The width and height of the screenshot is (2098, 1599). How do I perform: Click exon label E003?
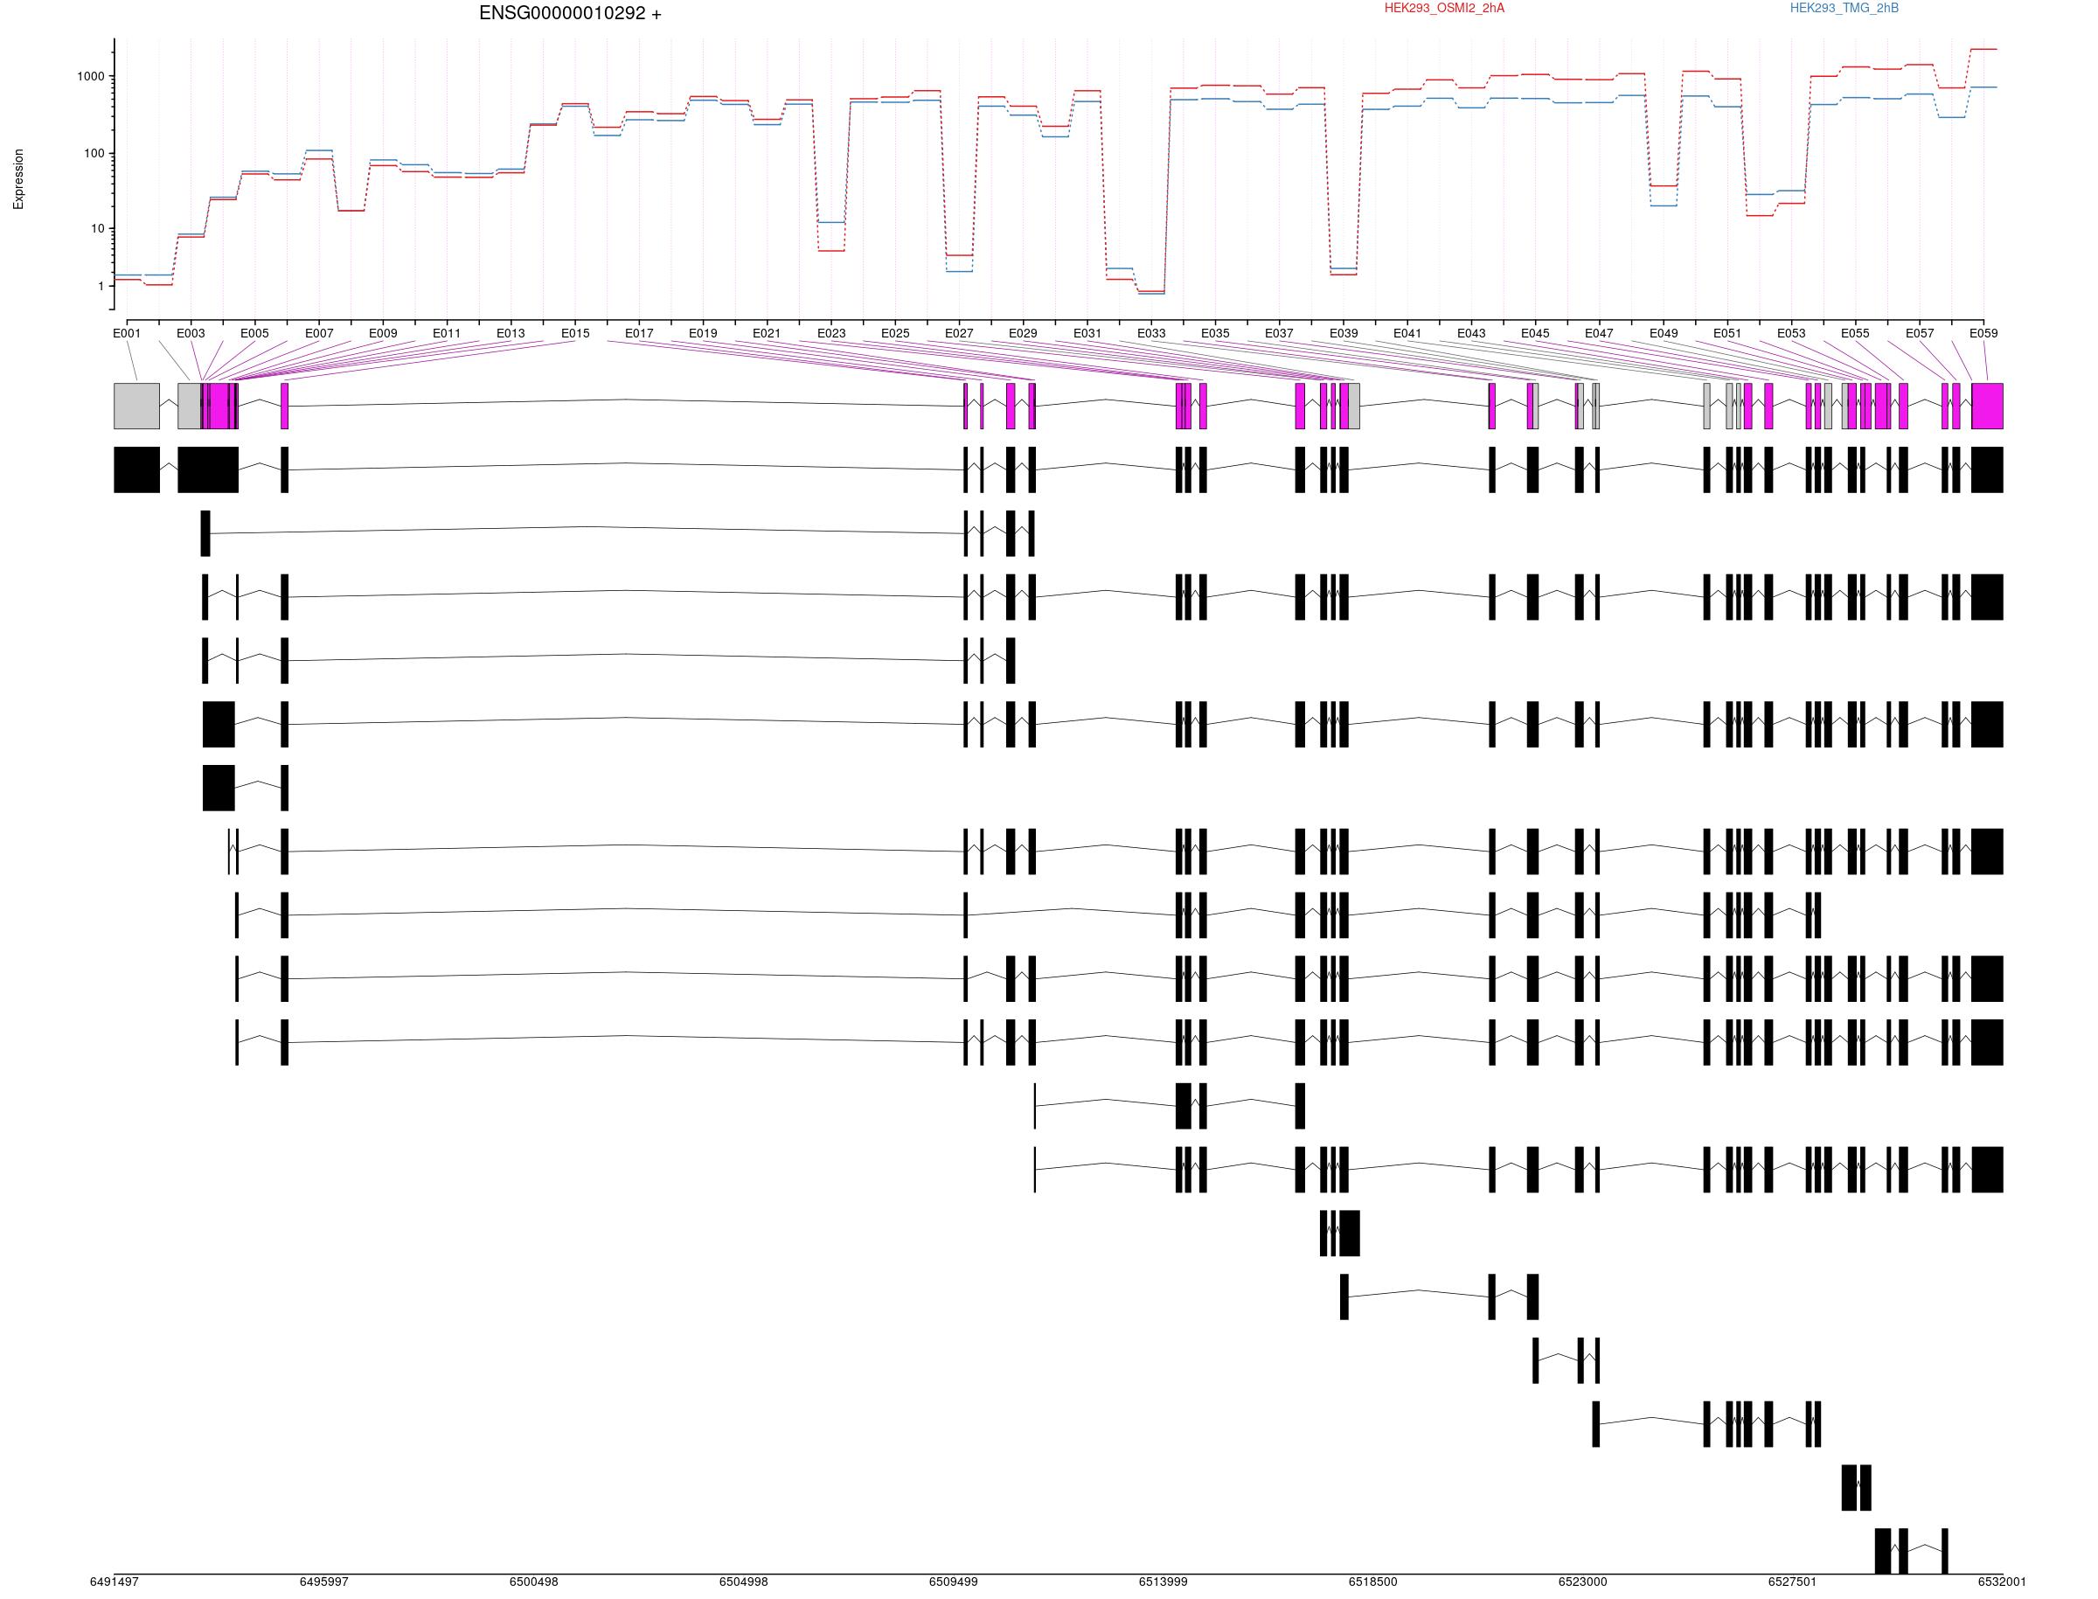point(191,333)
